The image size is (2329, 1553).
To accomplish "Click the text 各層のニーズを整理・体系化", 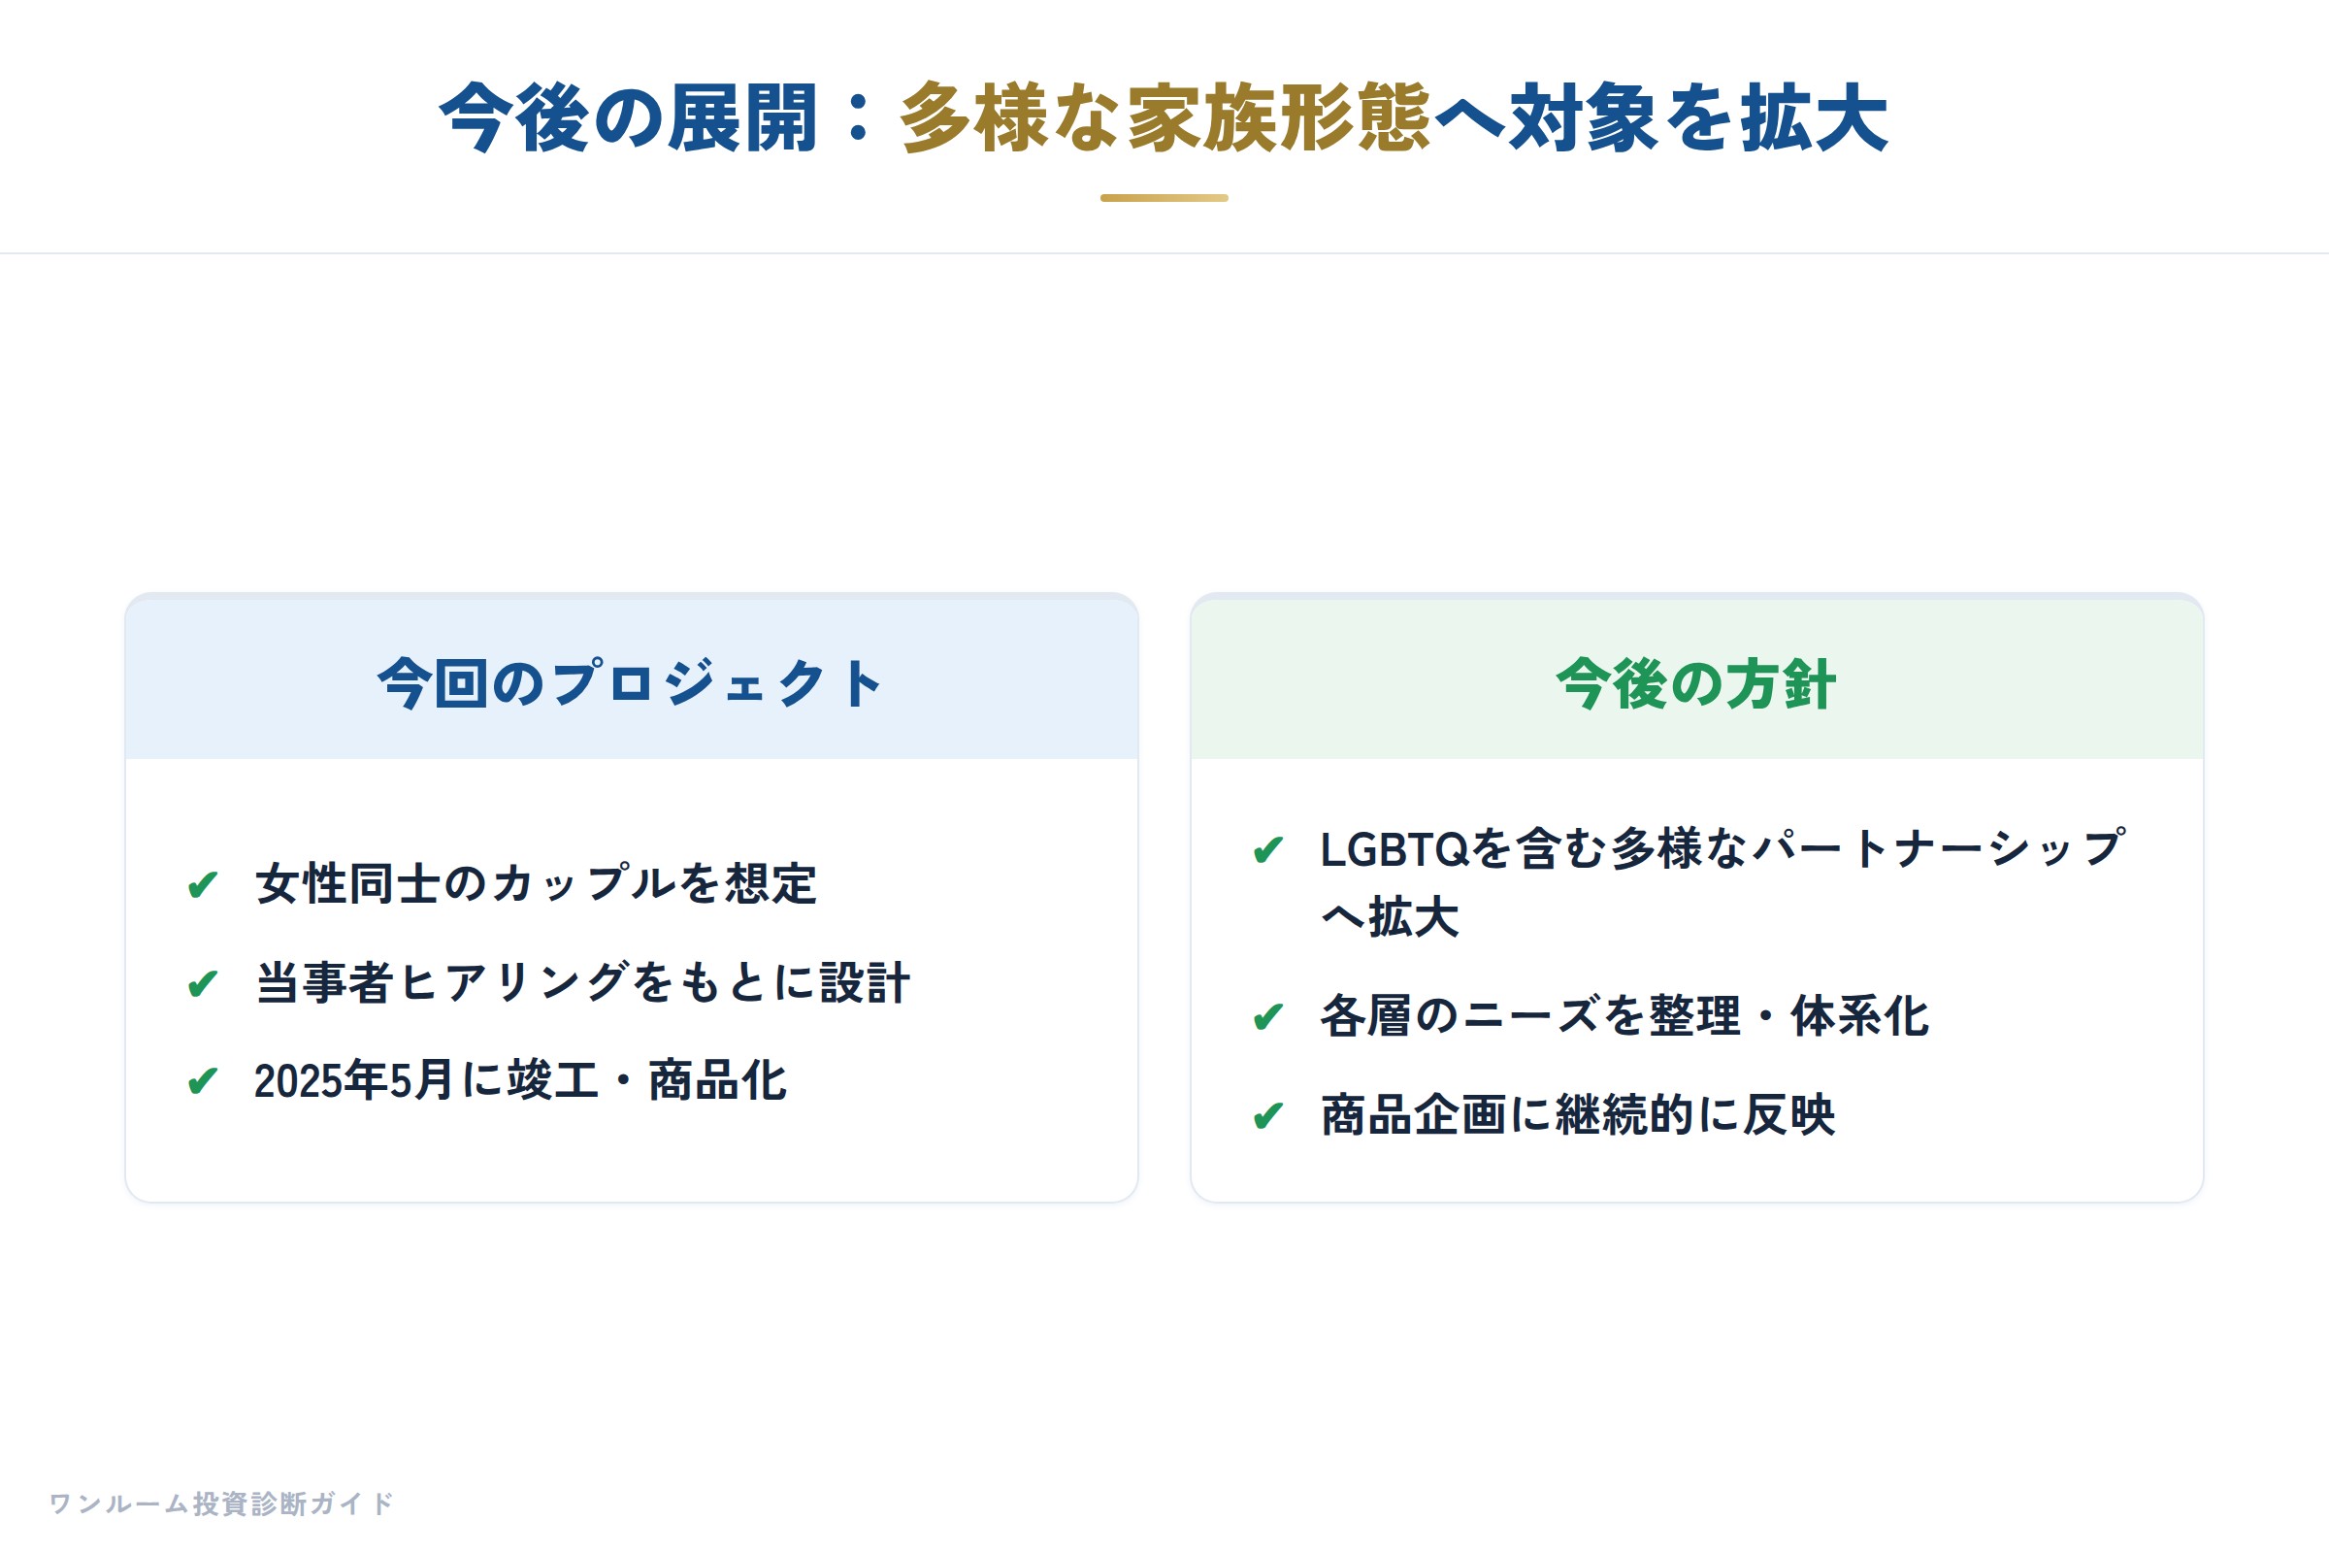I will point(1624,1016).
